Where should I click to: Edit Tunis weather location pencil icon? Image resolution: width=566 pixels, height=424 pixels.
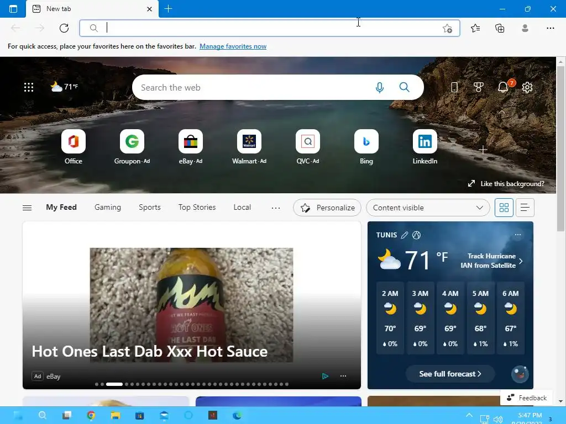(x=404, y=235)
